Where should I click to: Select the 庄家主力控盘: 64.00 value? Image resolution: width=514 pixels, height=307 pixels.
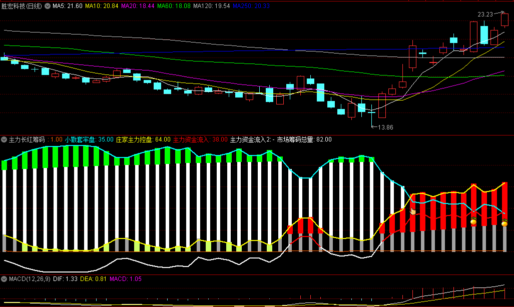[143, 139]
